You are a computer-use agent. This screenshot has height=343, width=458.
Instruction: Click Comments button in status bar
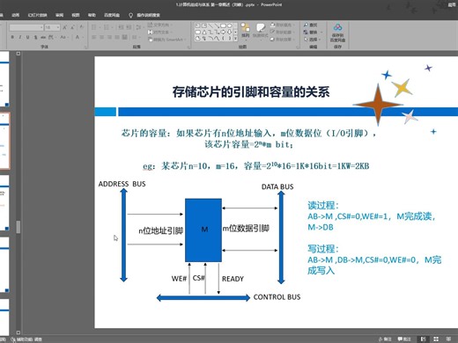pyautogui.click(x=404, y=339)
